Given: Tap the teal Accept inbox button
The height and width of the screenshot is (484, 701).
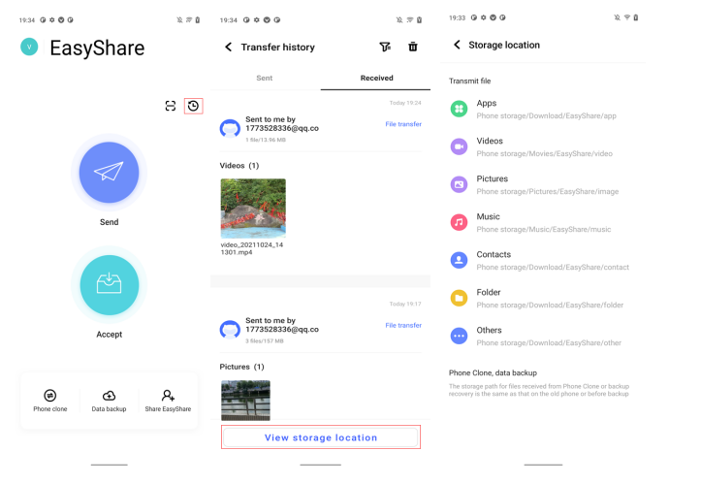Looking at the screenshot, I should [x=110, y=284].
